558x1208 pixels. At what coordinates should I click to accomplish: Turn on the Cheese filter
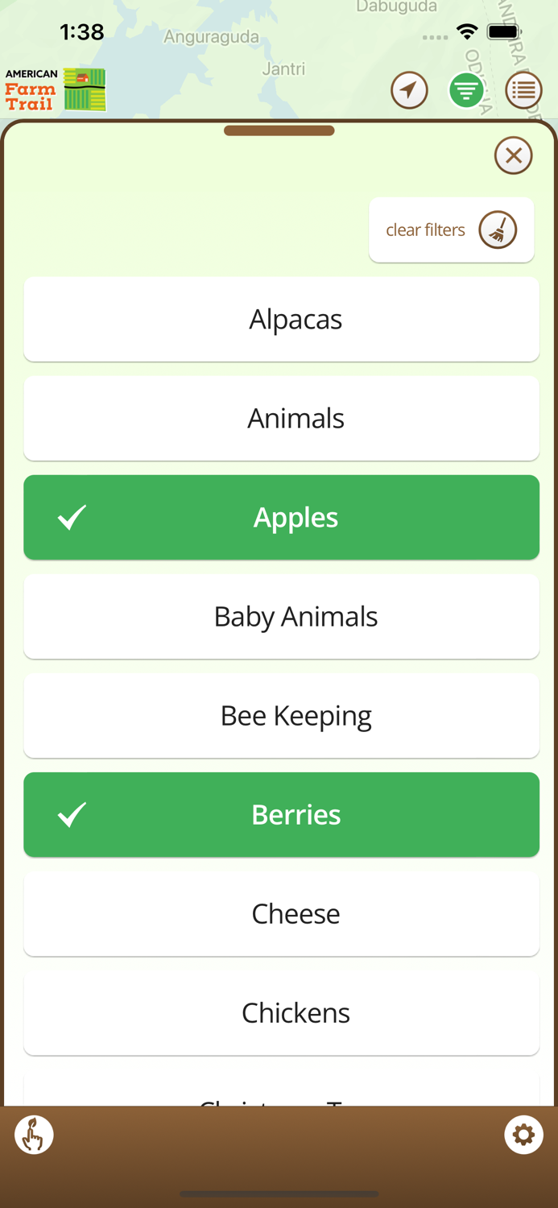pyautogui.click(x=281, y=913)
